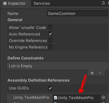Screen dimensions: 109x103
Task: Open object picker for Unity.TextMeshPro reference
Action: [103, 98]
